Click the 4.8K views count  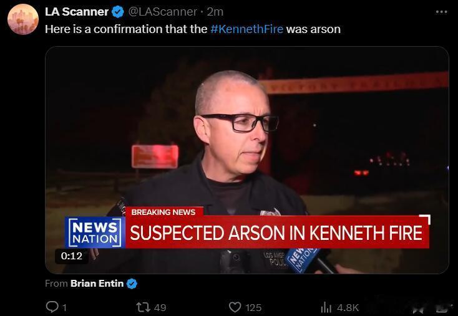click(x=348, y=307)
